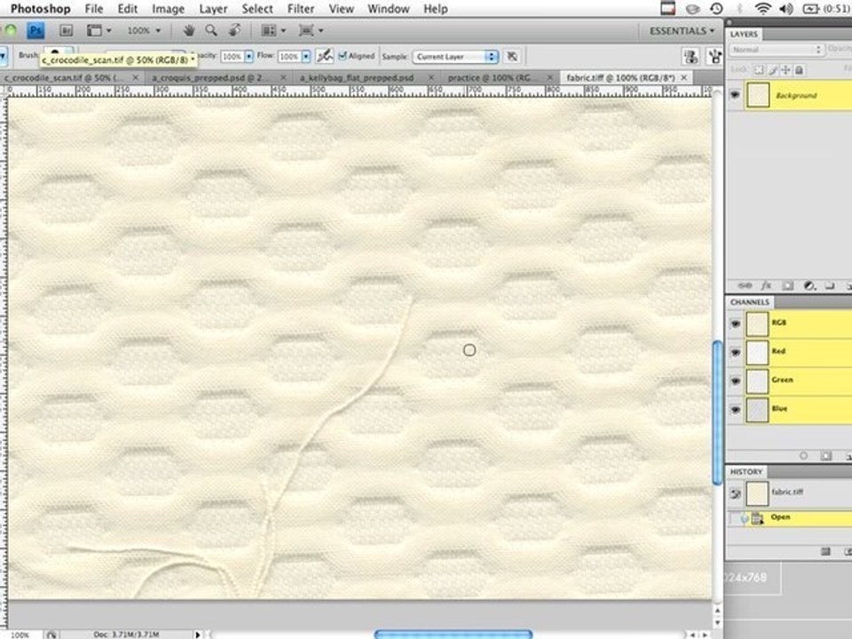Close the fabric.tiff document tab
Image resolution: width=852 pixels, height=639 pixels.
click(684, 78)
